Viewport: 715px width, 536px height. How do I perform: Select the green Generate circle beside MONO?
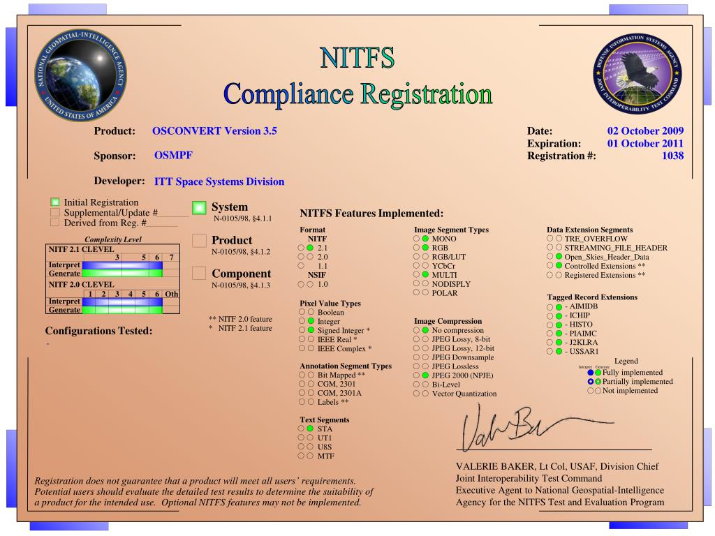425,239
